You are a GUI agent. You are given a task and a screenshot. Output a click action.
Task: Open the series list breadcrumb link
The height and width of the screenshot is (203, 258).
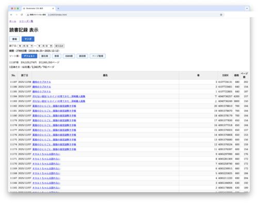pyautogui.click(x=26, y=21)
